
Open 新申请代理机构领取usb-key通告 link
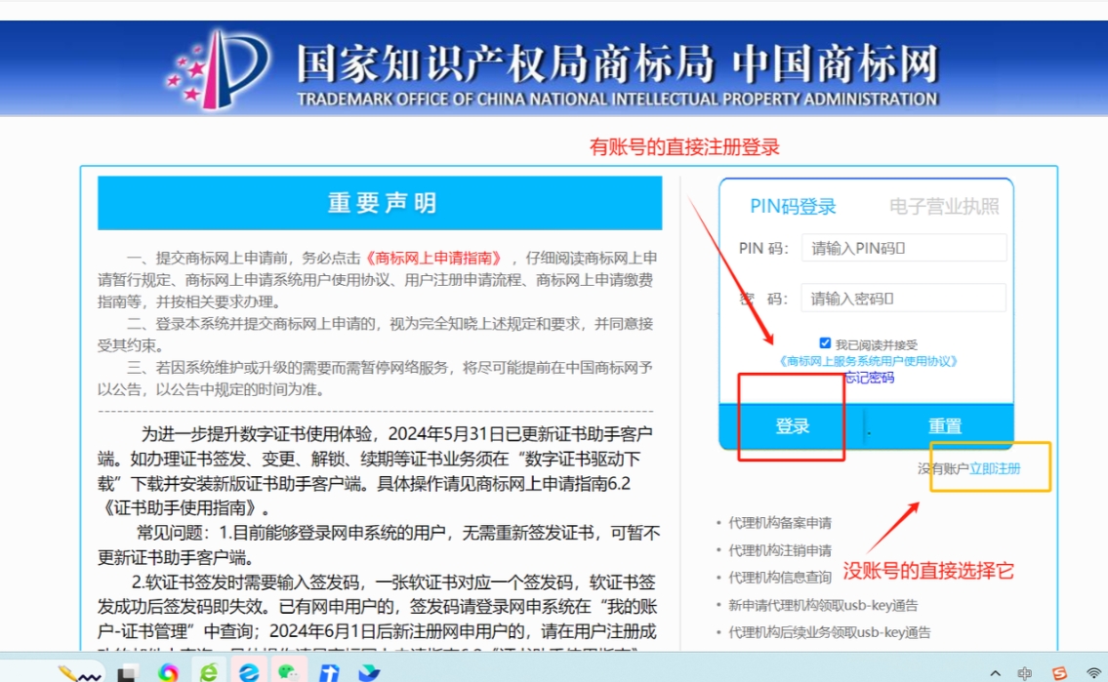tap(823, 605)
